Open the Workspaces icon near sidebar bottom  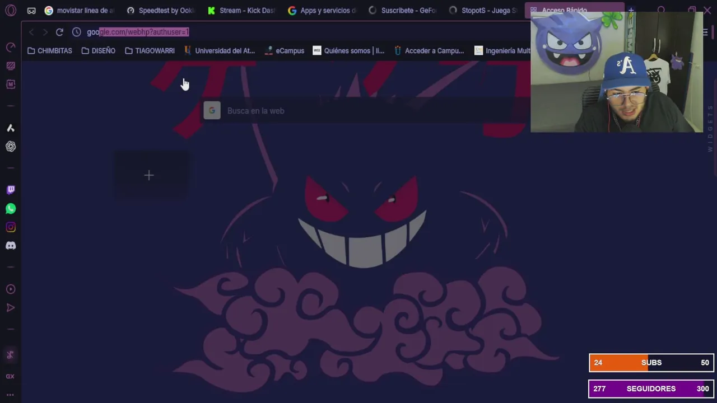[10, 355]
